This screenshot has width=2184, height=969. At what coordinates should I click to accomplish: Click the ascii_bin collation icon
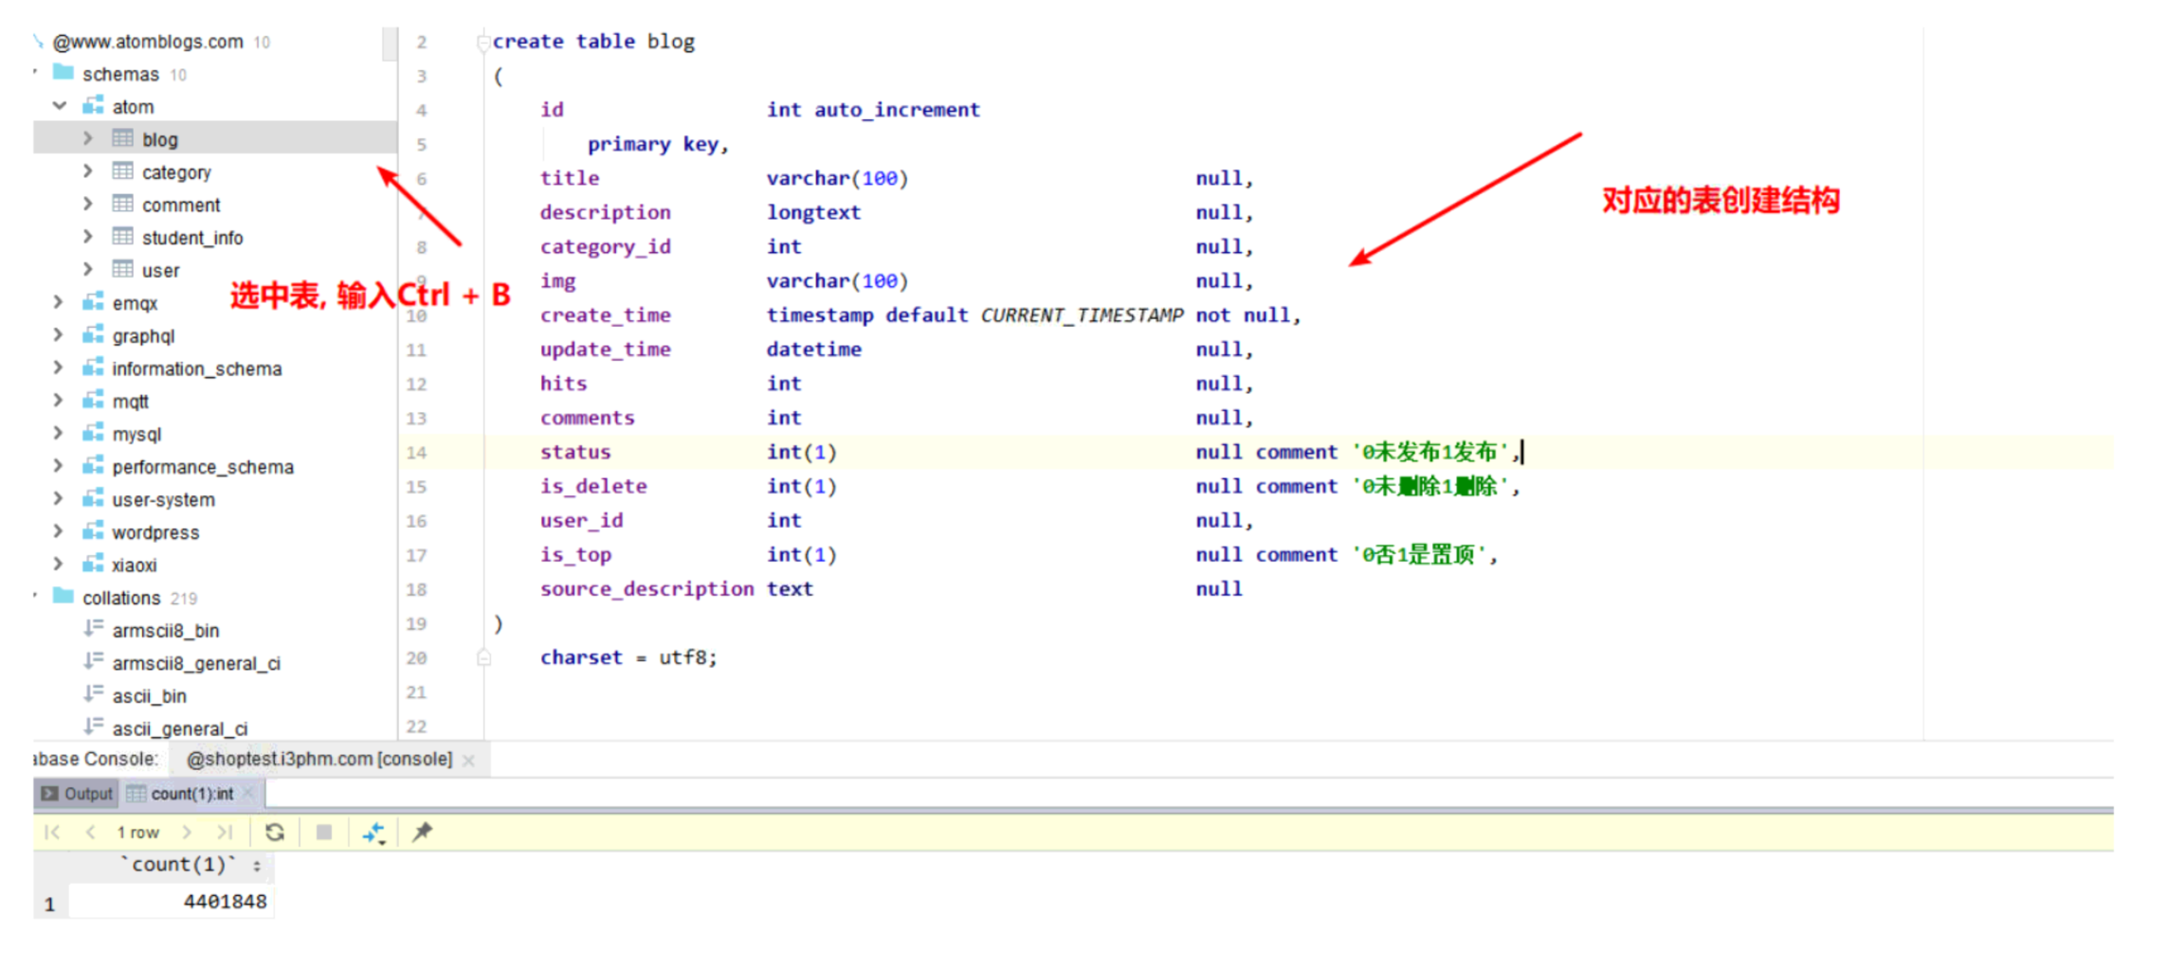coord(93,694)
